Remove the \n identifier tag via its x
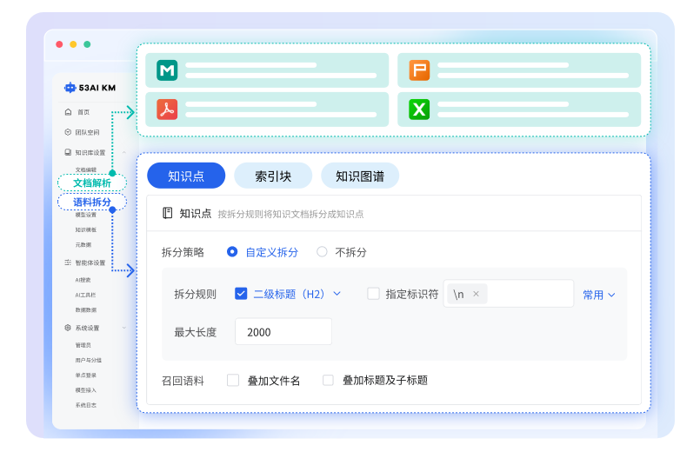The width and height of the screenshot is (700, 452). 476,294
